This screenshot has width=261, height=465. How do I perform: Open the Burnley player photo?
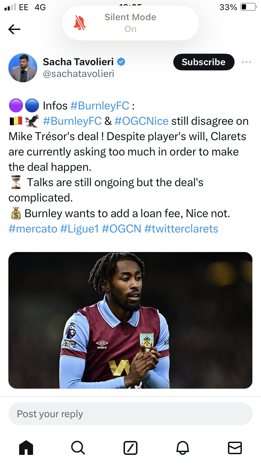click(x=130, y=320)
